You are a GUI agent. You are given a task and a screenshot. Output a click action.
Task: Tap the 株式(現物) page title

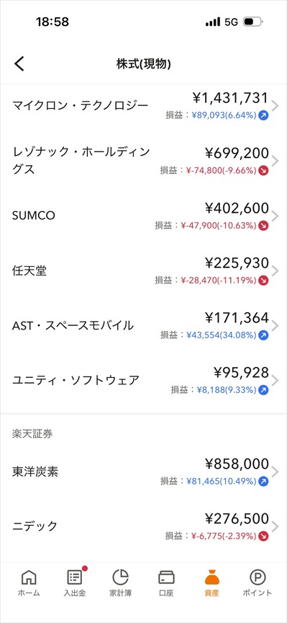(144, 64)
